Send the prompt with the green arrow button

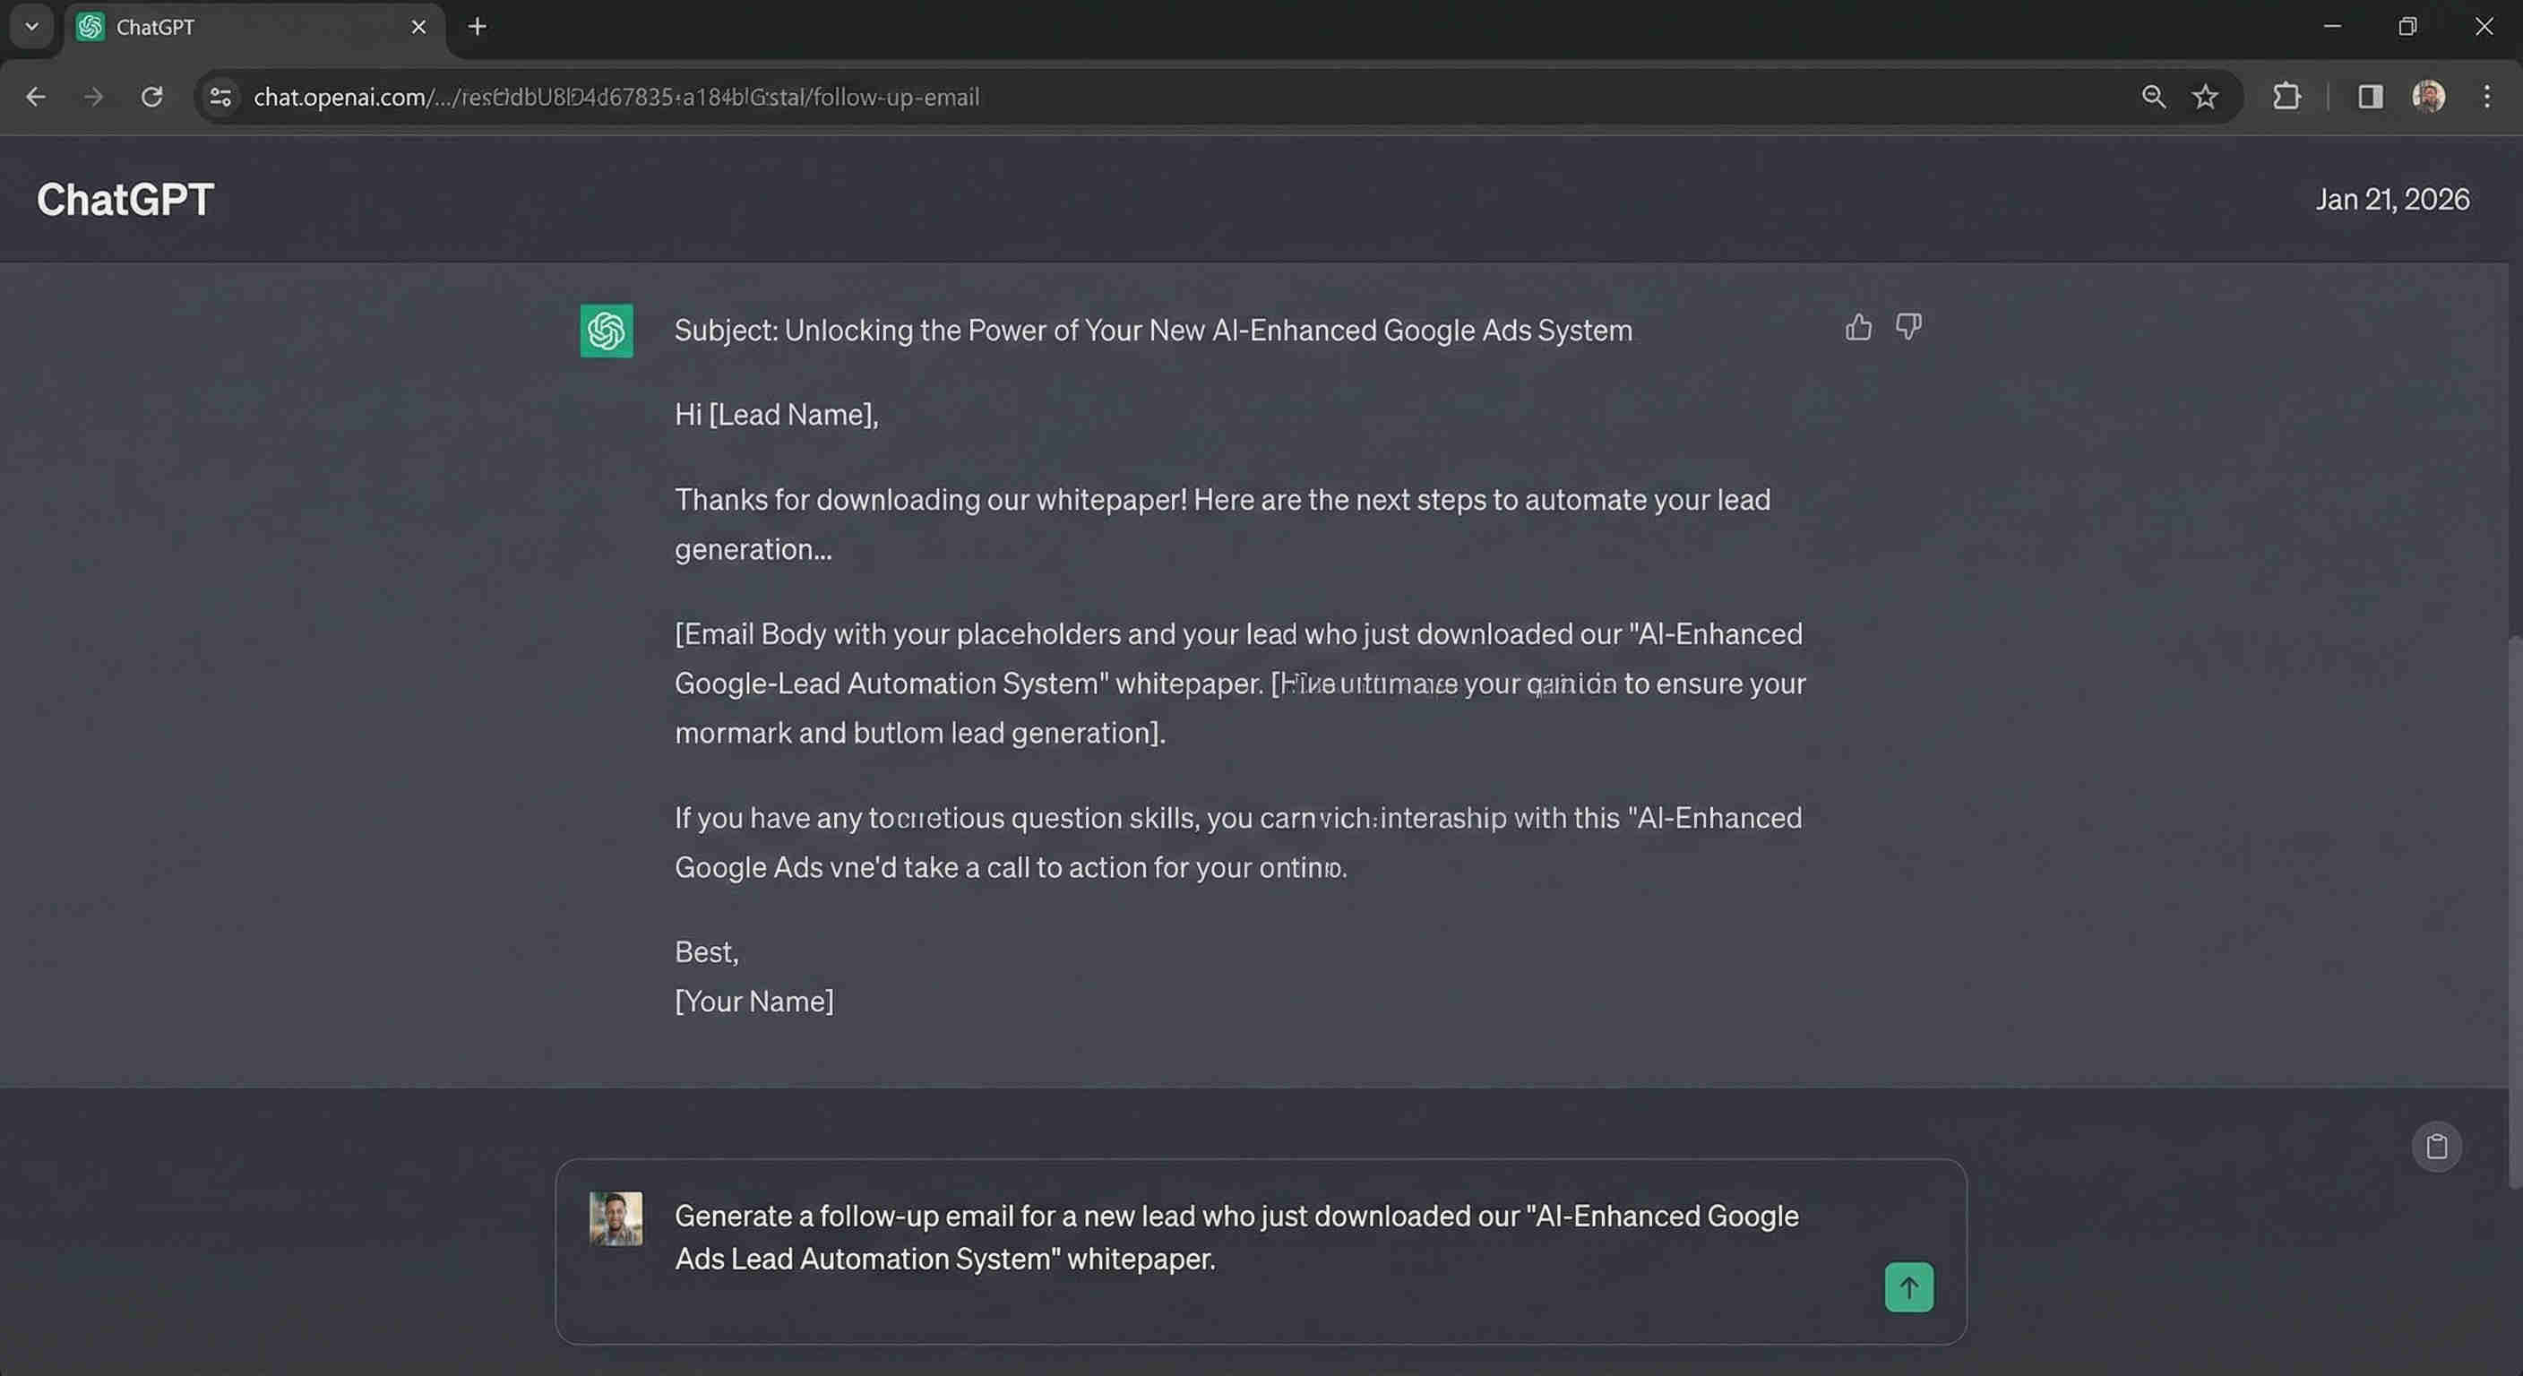coord(1909,1287)
